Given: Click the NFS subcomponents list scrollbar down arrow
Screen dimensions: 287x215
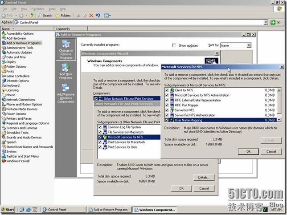Looking at the screenshot, I should point(279,120).
